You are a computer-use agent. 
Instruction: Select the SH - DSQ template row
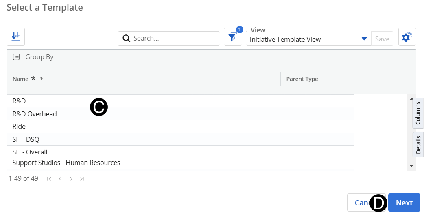[26, 139]
